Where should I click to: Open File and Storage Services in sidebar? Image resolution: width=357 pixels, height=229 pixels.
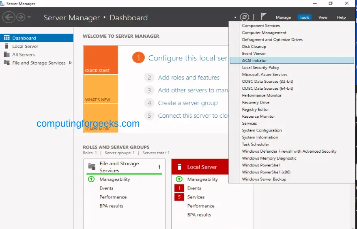(x=37, y=63)
